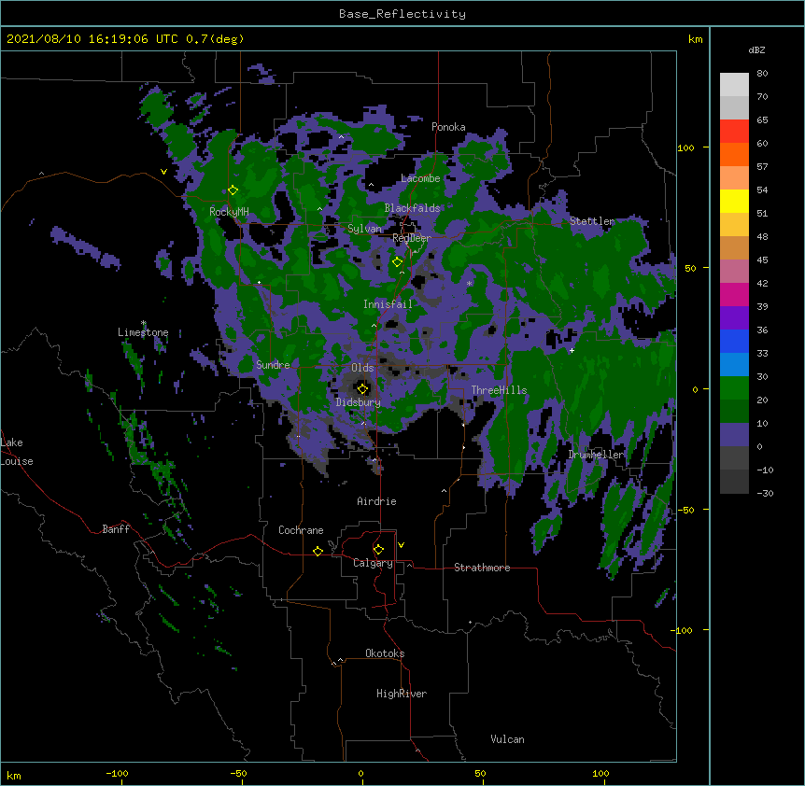Click the yellow station marker near RockyMH
The height and width of the screenshot is (786, 805).
[x=233, y=190]
